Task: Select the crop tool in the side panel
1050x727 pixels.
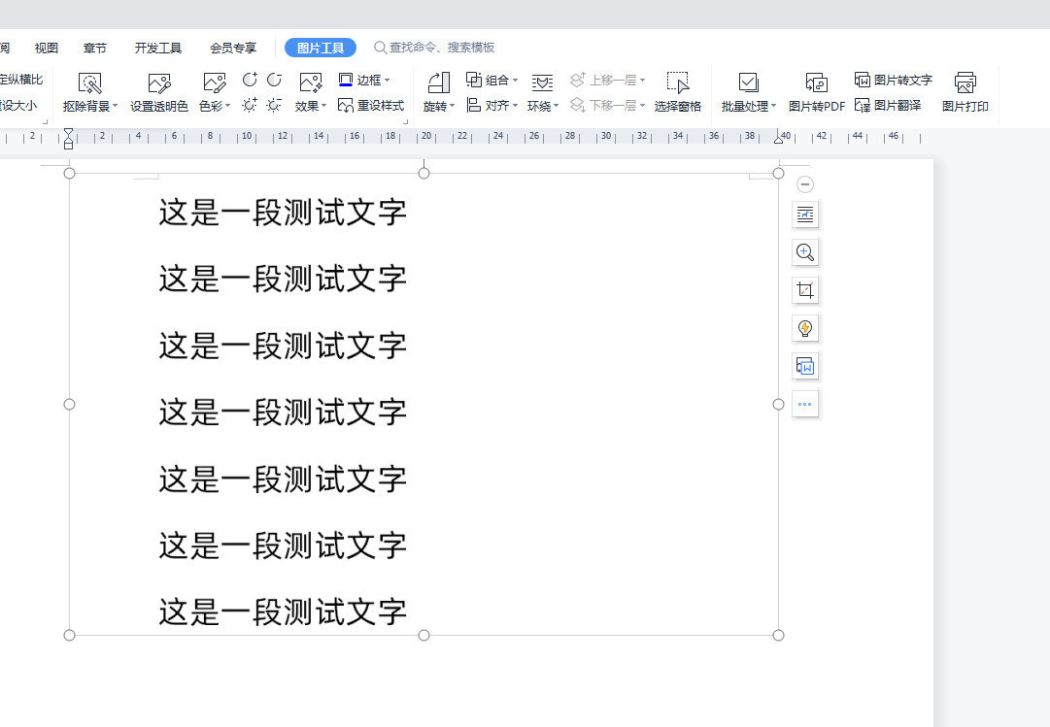Action: click(804, 289)
